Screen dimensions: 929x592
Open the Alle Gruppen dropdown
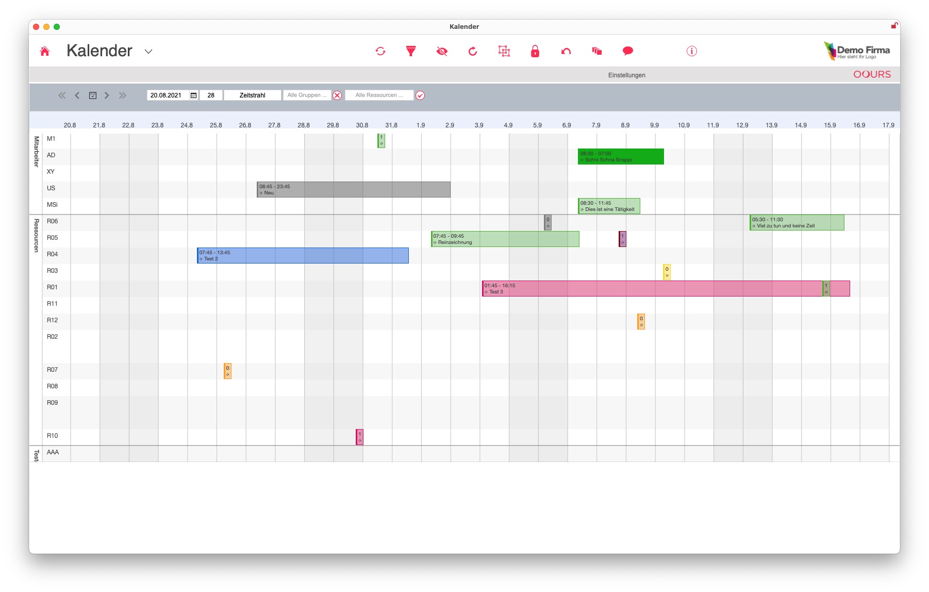(307, 95)
